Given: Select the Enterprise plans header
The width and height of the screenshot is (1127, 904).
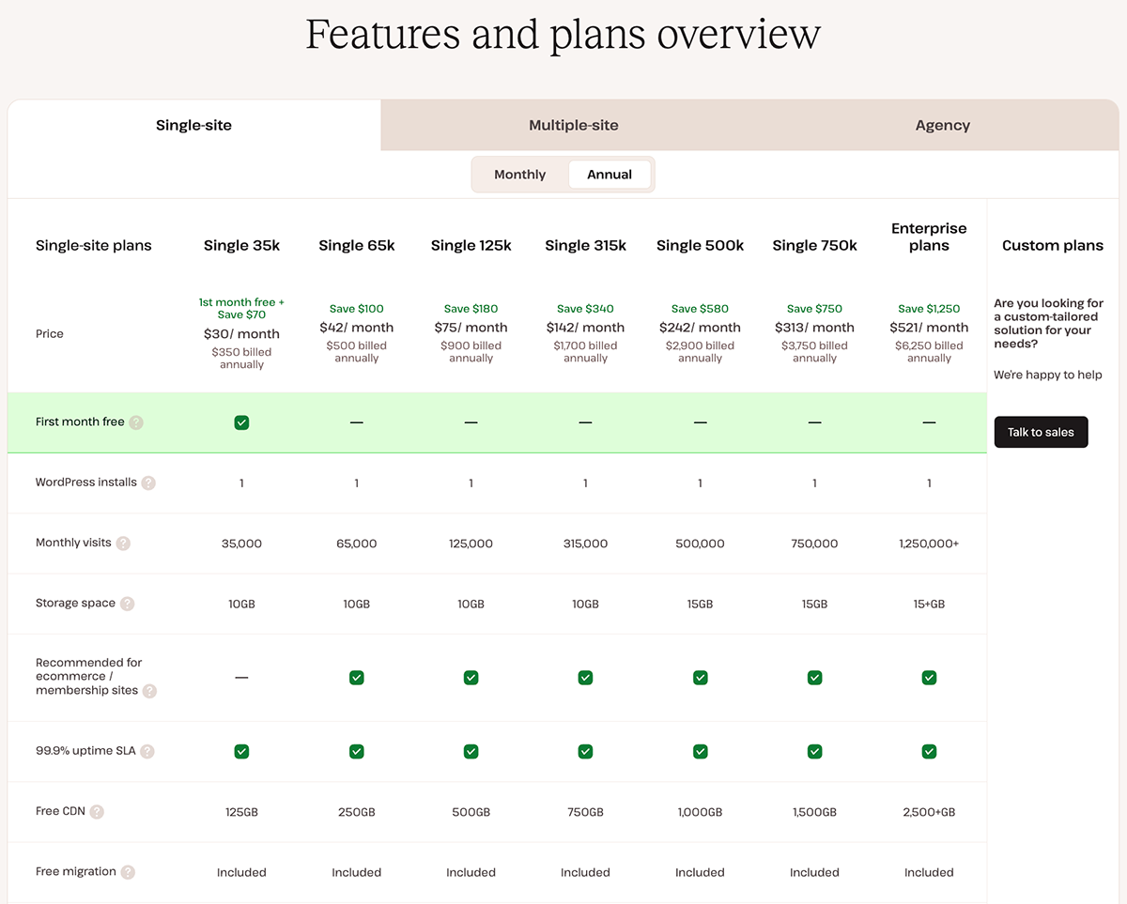Looking at the screenshot, I should pos(929,237).
